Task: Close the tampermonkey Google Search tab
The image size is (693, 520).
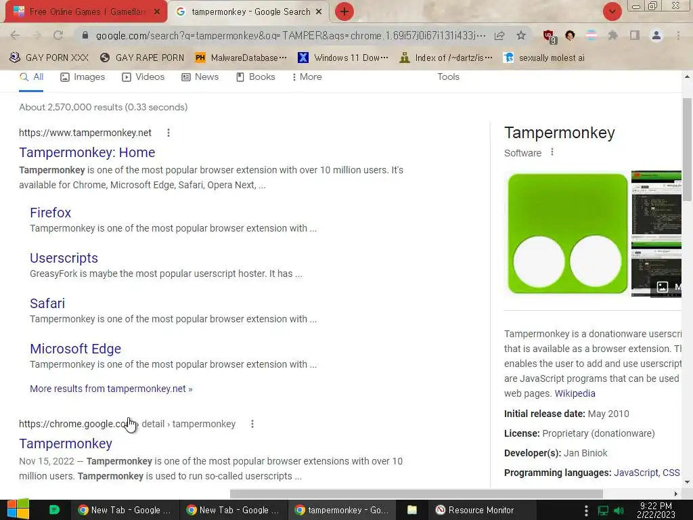Action: tap(319, 12)
